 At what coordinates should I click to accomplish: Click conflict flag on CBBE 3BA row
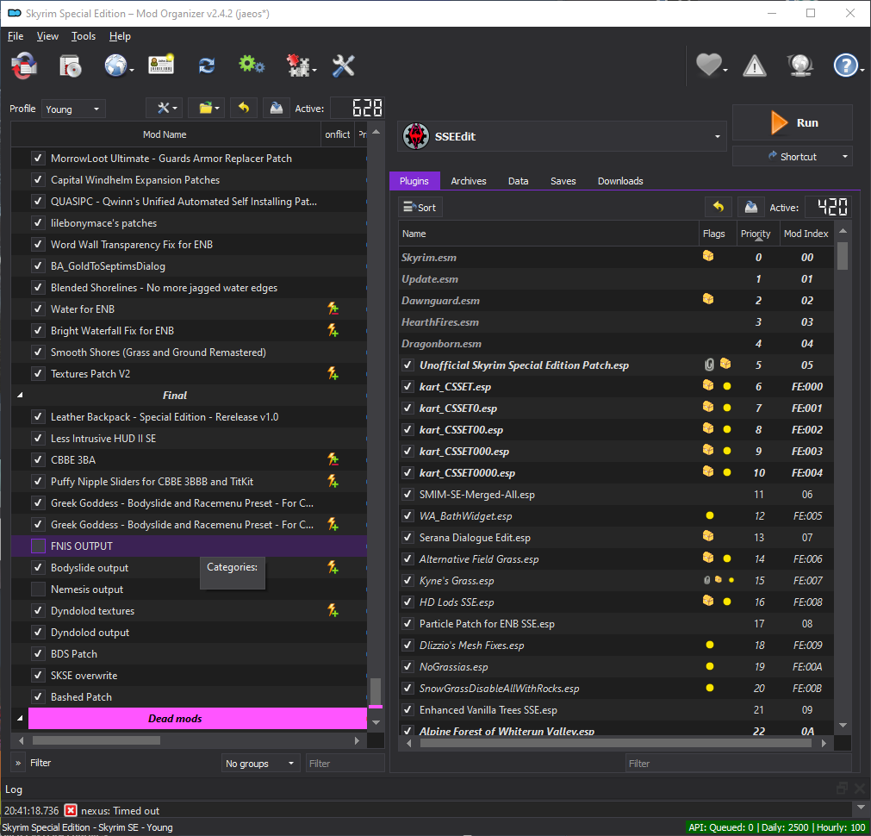coord(333,459)
